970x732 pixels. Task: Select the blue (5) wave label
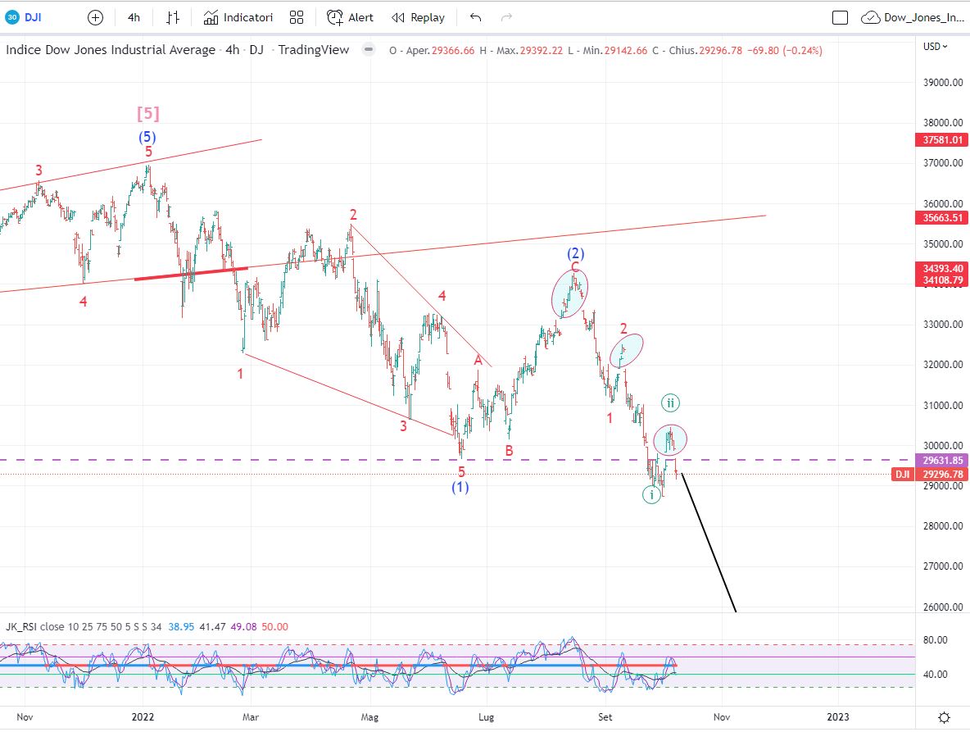point(147,137)
